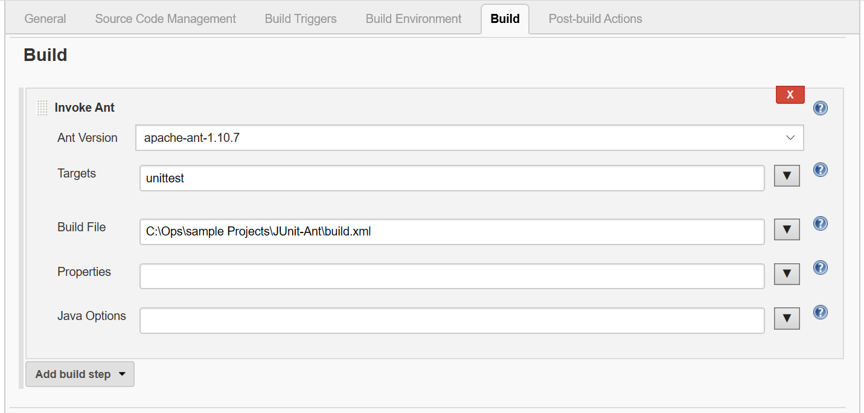Jump to Post-build Actions tab

coord(595,19)
